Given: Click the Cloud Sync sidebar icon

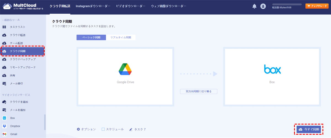Looking at the screenshot, I should tap(4, 51).
